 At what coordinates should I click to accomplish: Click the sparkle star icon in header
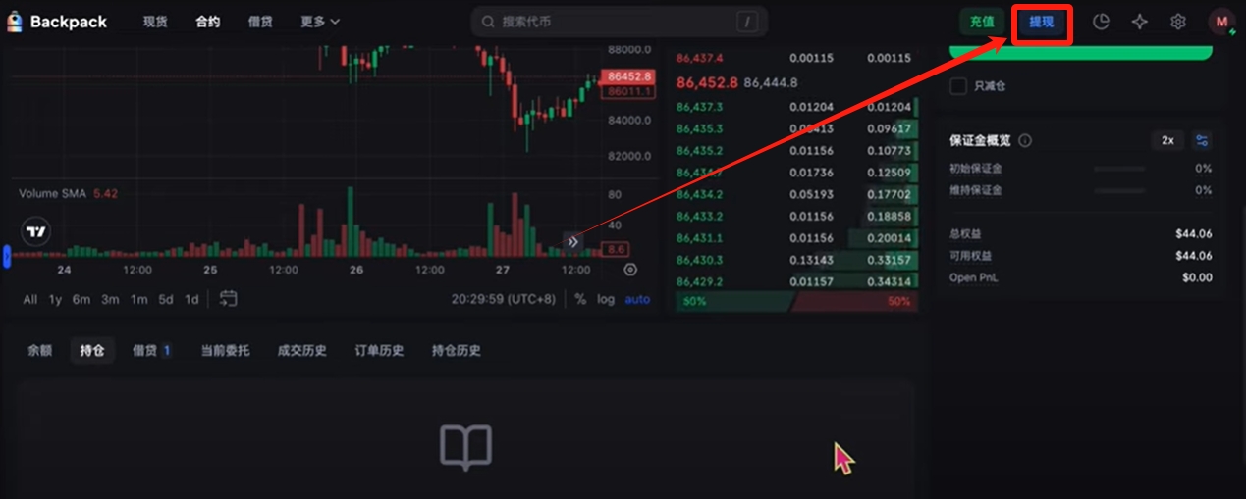pos(1139,22)
